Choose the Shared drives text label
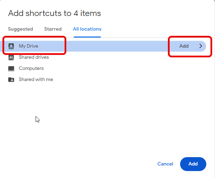This screenshot has height=178, width=215. 34,57
